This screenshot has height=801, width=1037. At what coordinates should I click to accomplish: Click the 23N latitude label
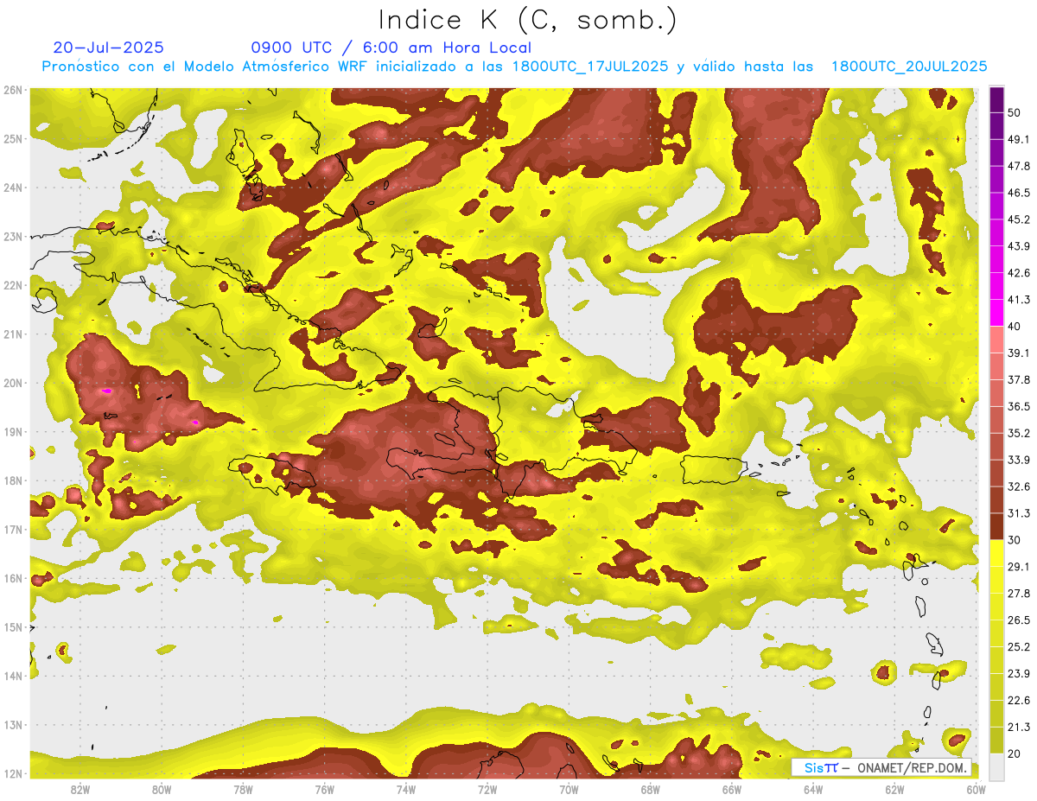click(13, 236)
